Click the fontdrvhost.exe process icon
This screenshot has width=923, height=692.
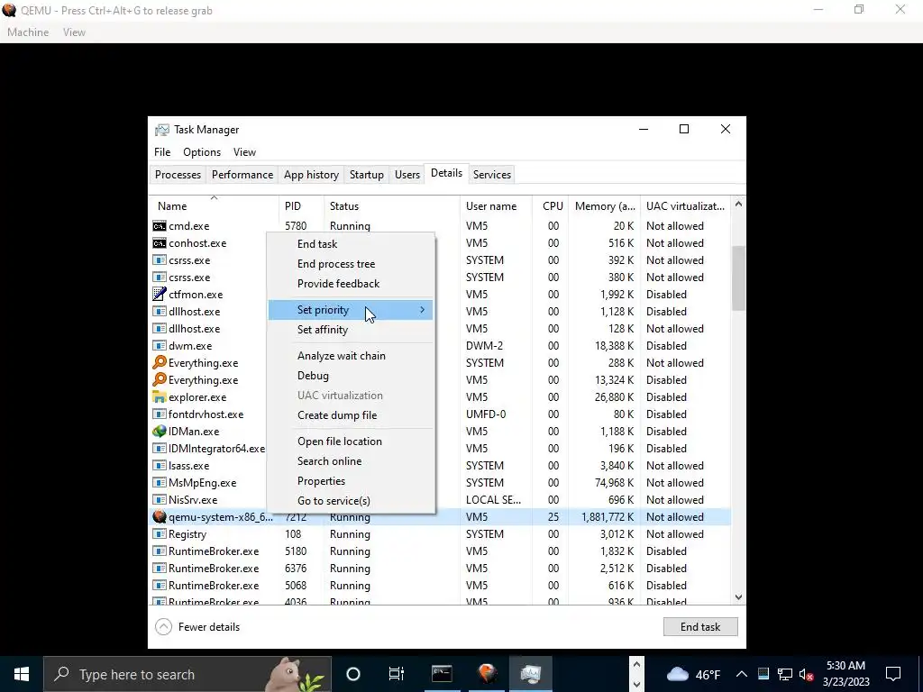tap(159, 414)
